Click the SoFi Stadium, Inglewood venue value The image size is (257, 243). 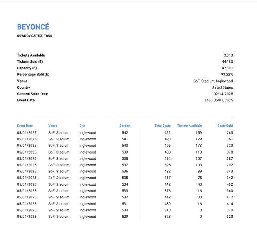[213, 81]
